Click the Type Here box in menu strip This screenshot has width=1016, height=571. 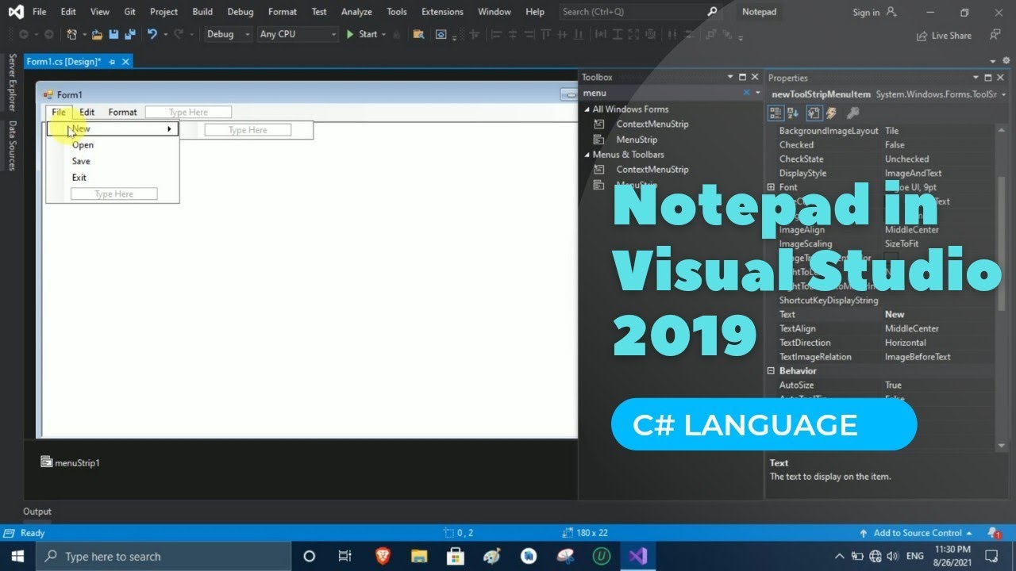click(188, 112)
